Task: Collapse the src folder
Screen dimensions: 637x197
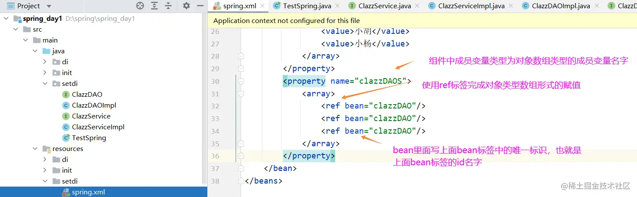Action: (x=16, y=30)
